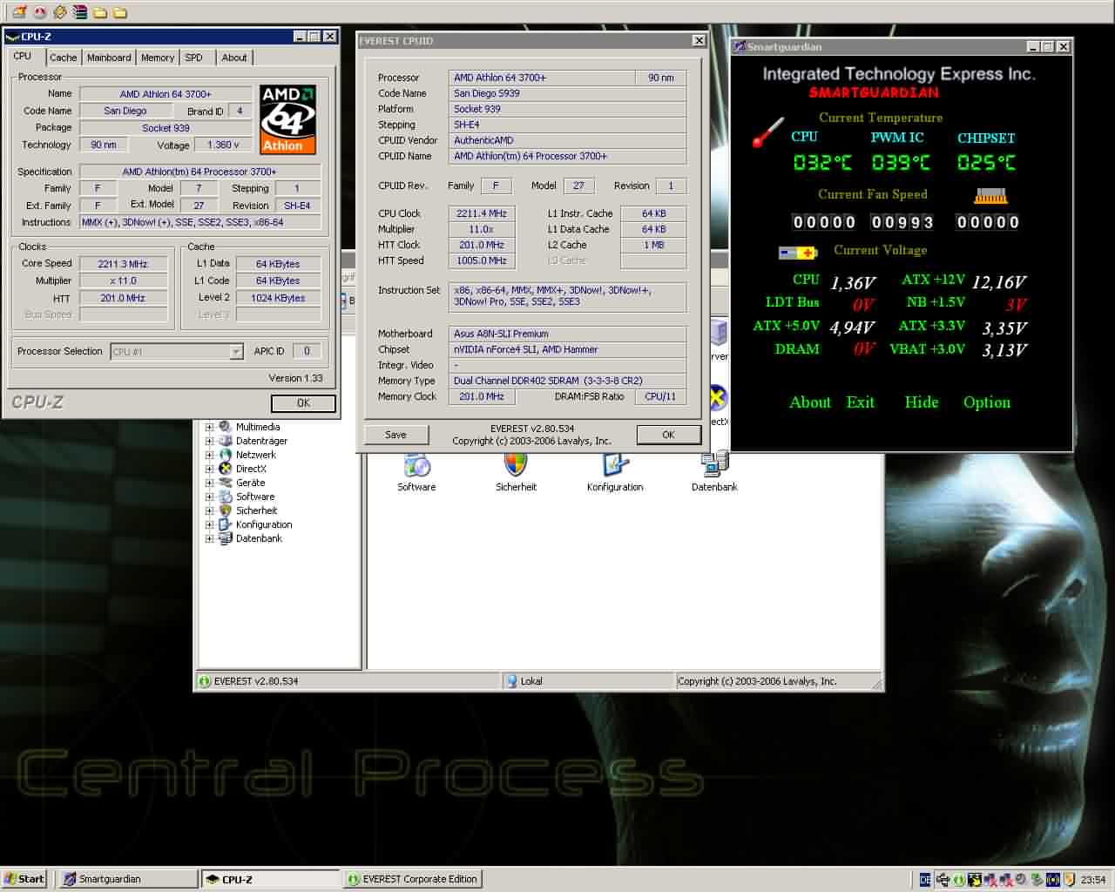
Task: Click the memory chip icon in Smartguardian
Action: pyautogui.click(x=990, y=196)
